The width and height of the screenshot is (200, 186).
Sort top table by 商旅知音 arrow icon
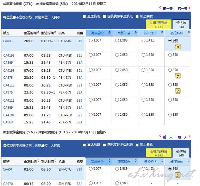pyautogui.click(x=136, y=32)
